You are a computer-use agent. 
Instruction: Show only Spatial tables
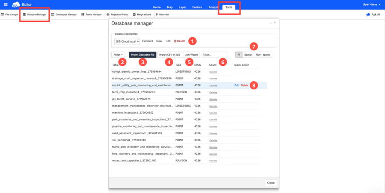point(248,55)
